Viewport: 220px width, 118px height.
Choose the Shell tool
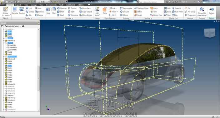pos(61,12)
